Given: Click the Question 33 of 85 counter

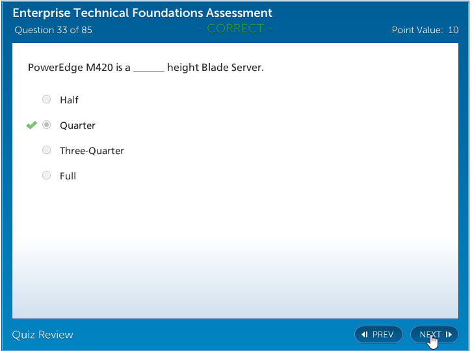Looking at the screenshot, I should [x=53, y=30].
